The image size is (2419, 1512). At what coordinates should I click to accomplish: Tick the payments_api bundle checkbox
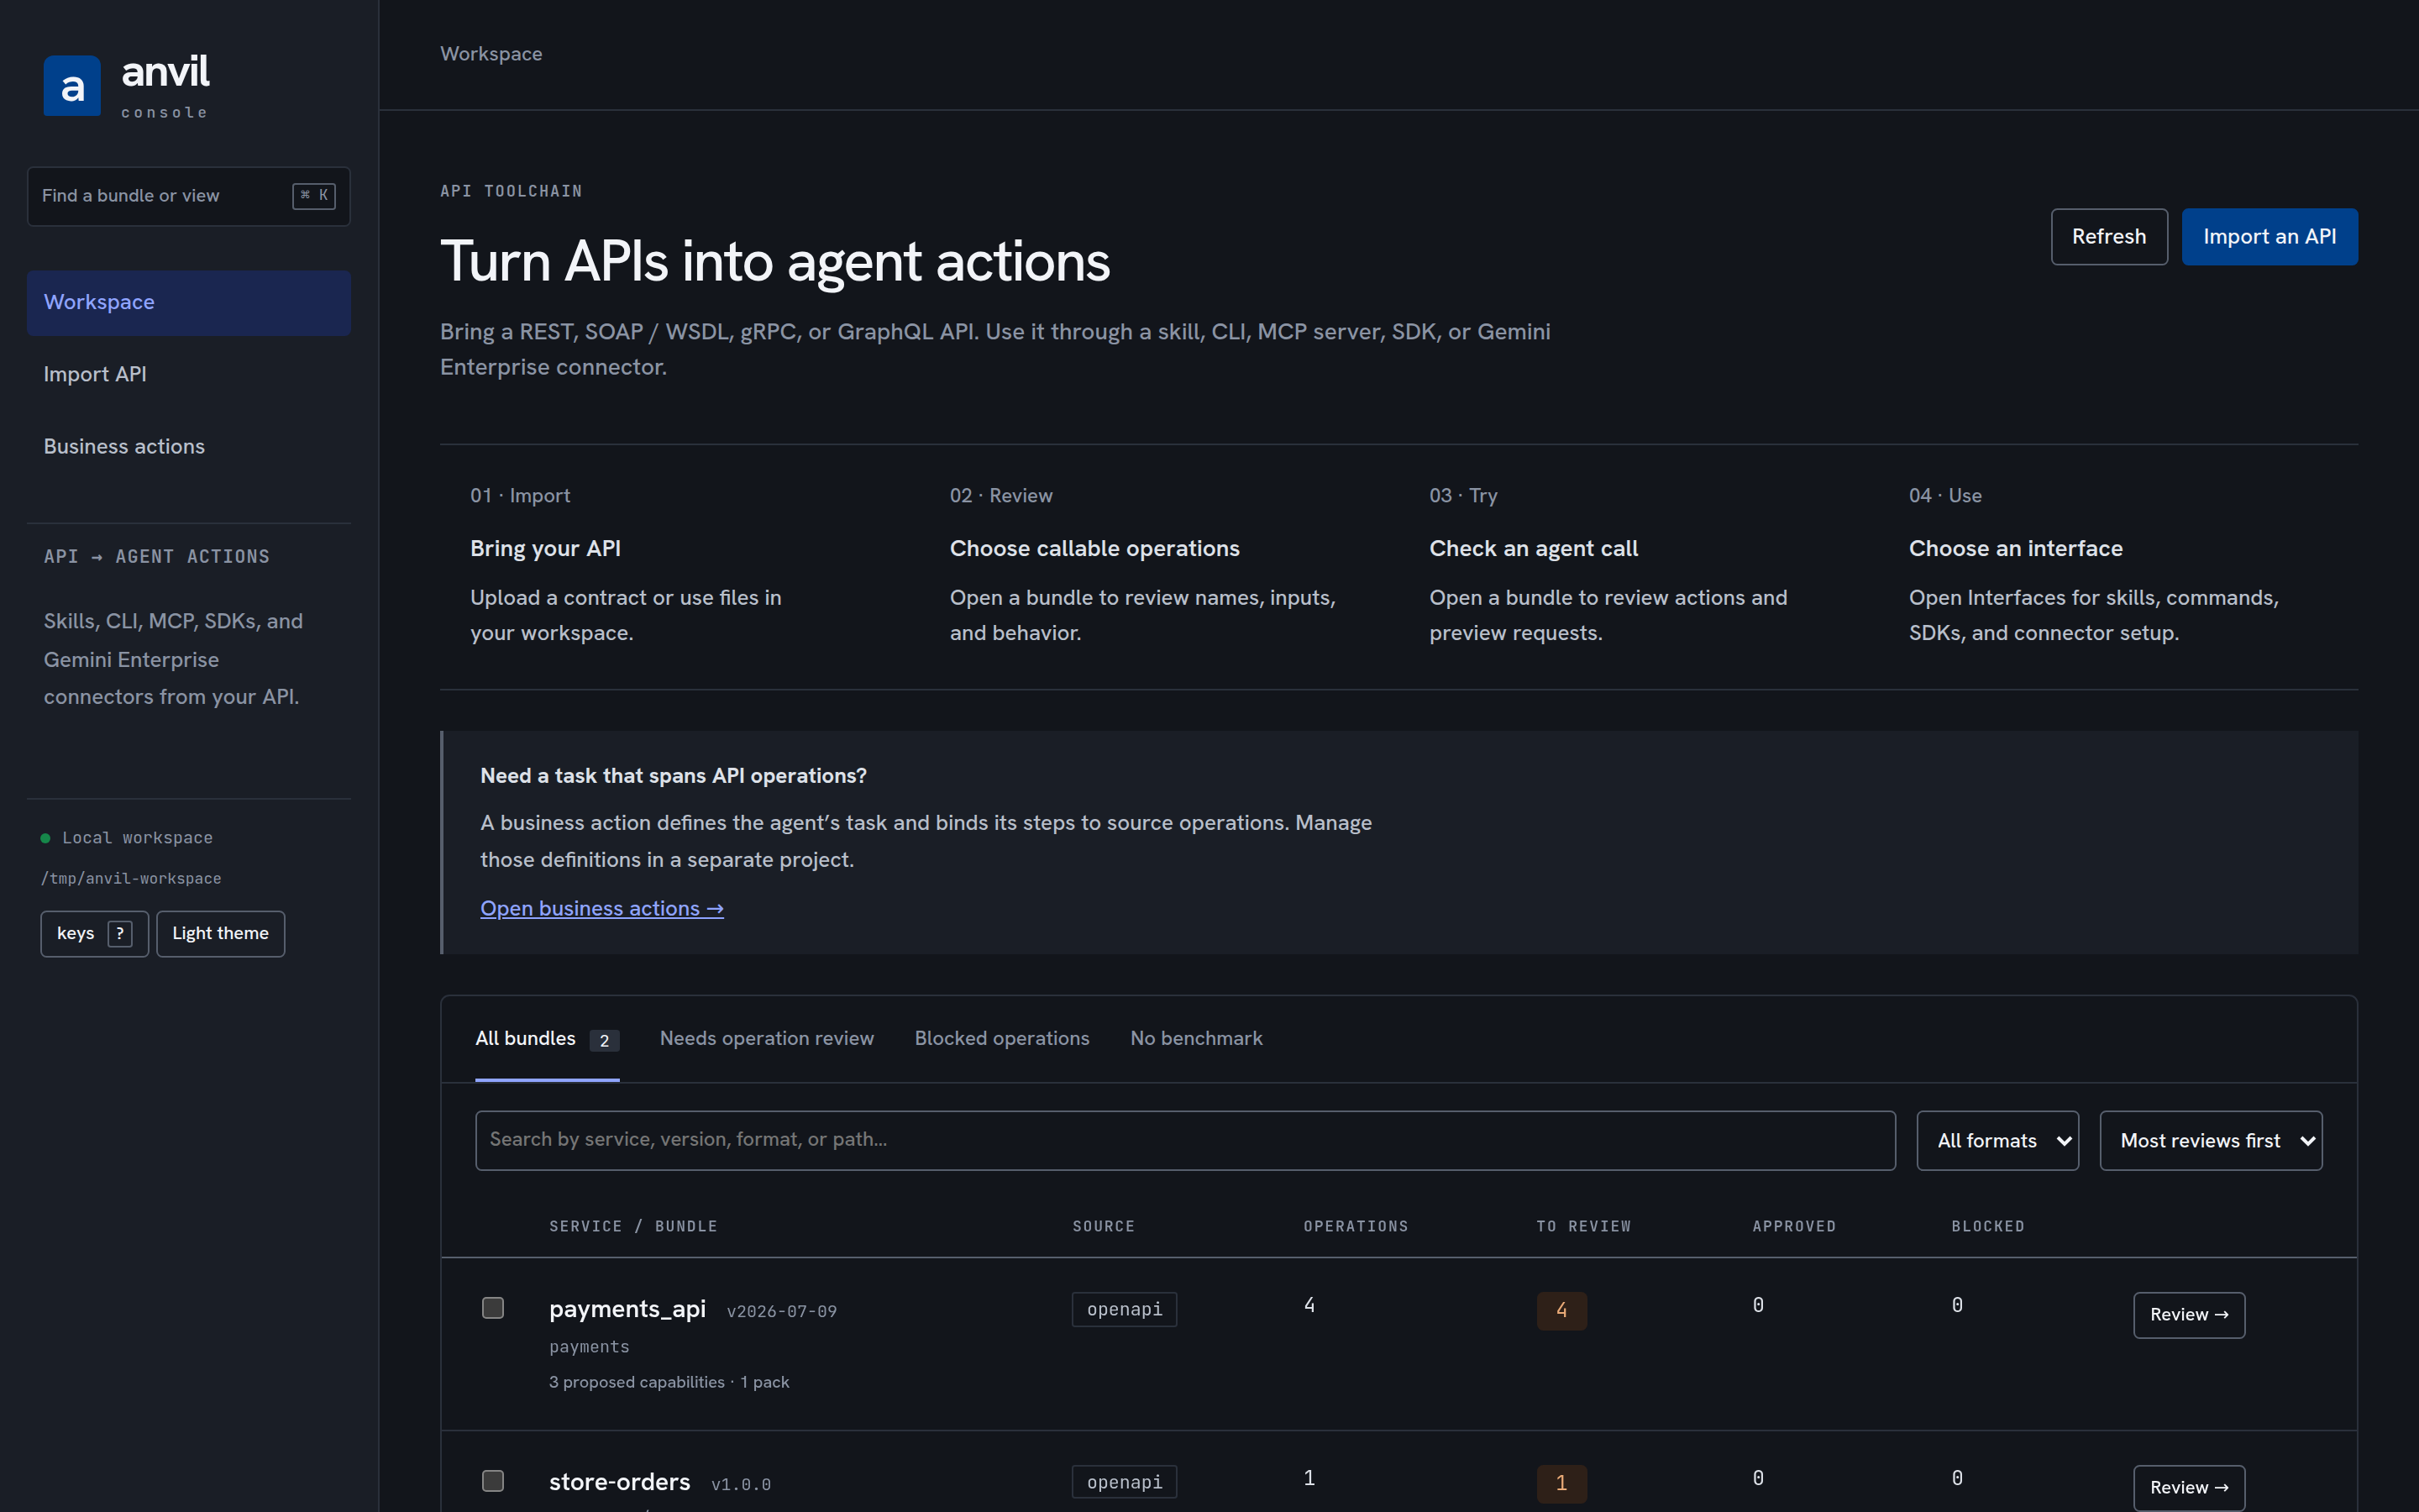point(493,1308)
